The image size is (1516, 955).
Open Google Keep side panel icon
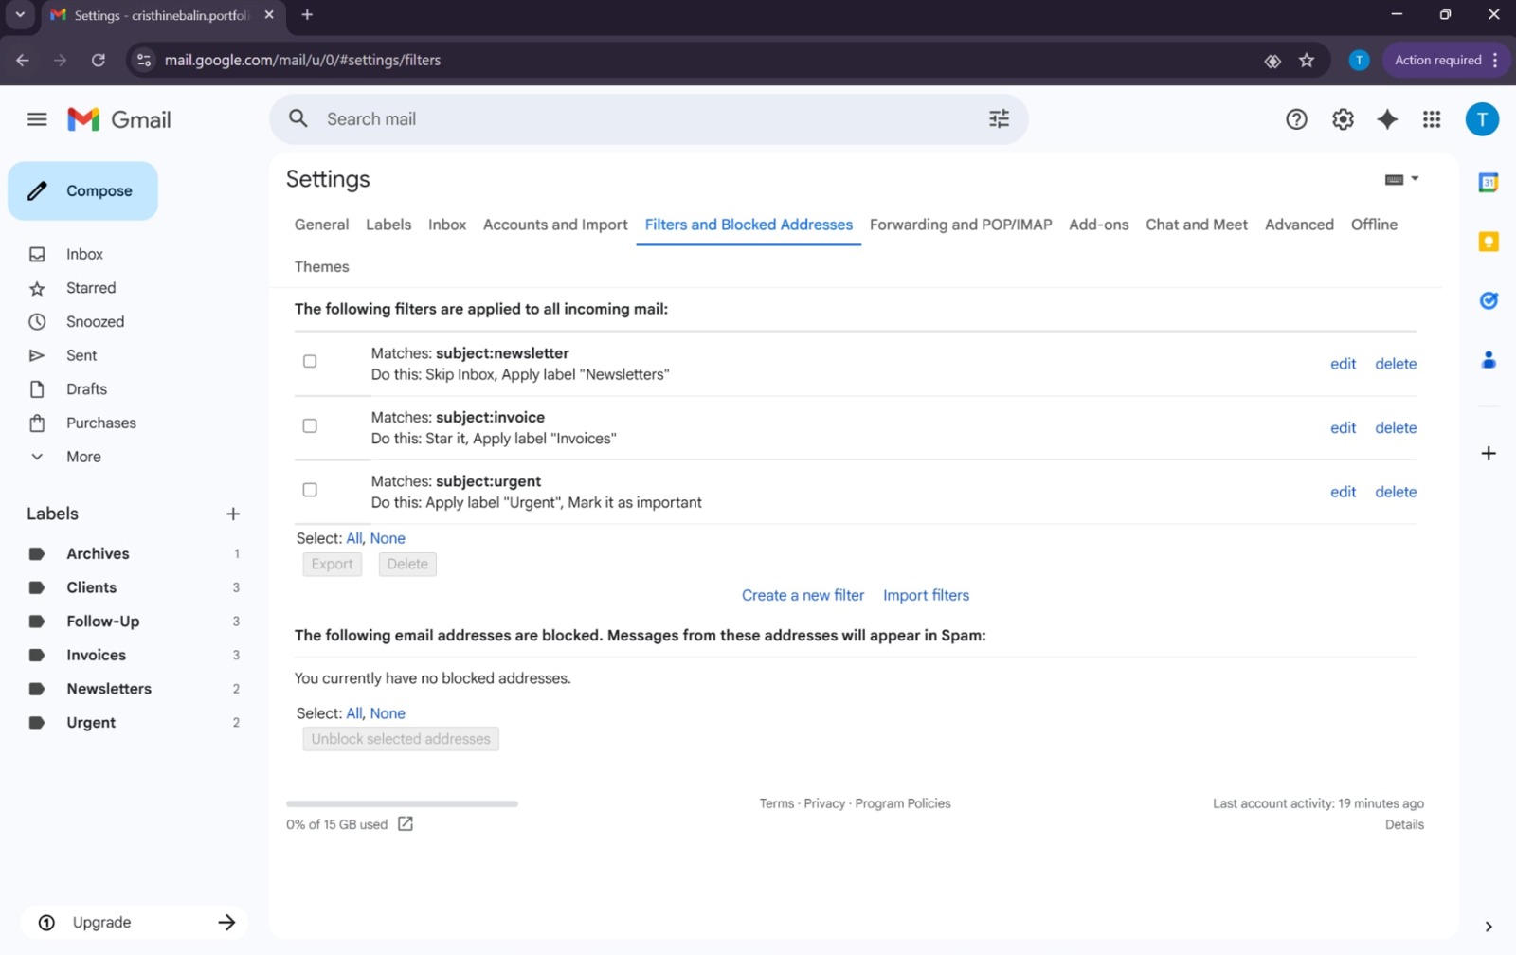point(1489,242)
